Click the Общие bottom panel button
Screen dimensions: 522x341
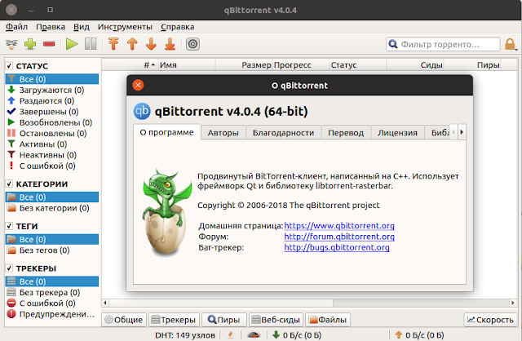[124, 320]
